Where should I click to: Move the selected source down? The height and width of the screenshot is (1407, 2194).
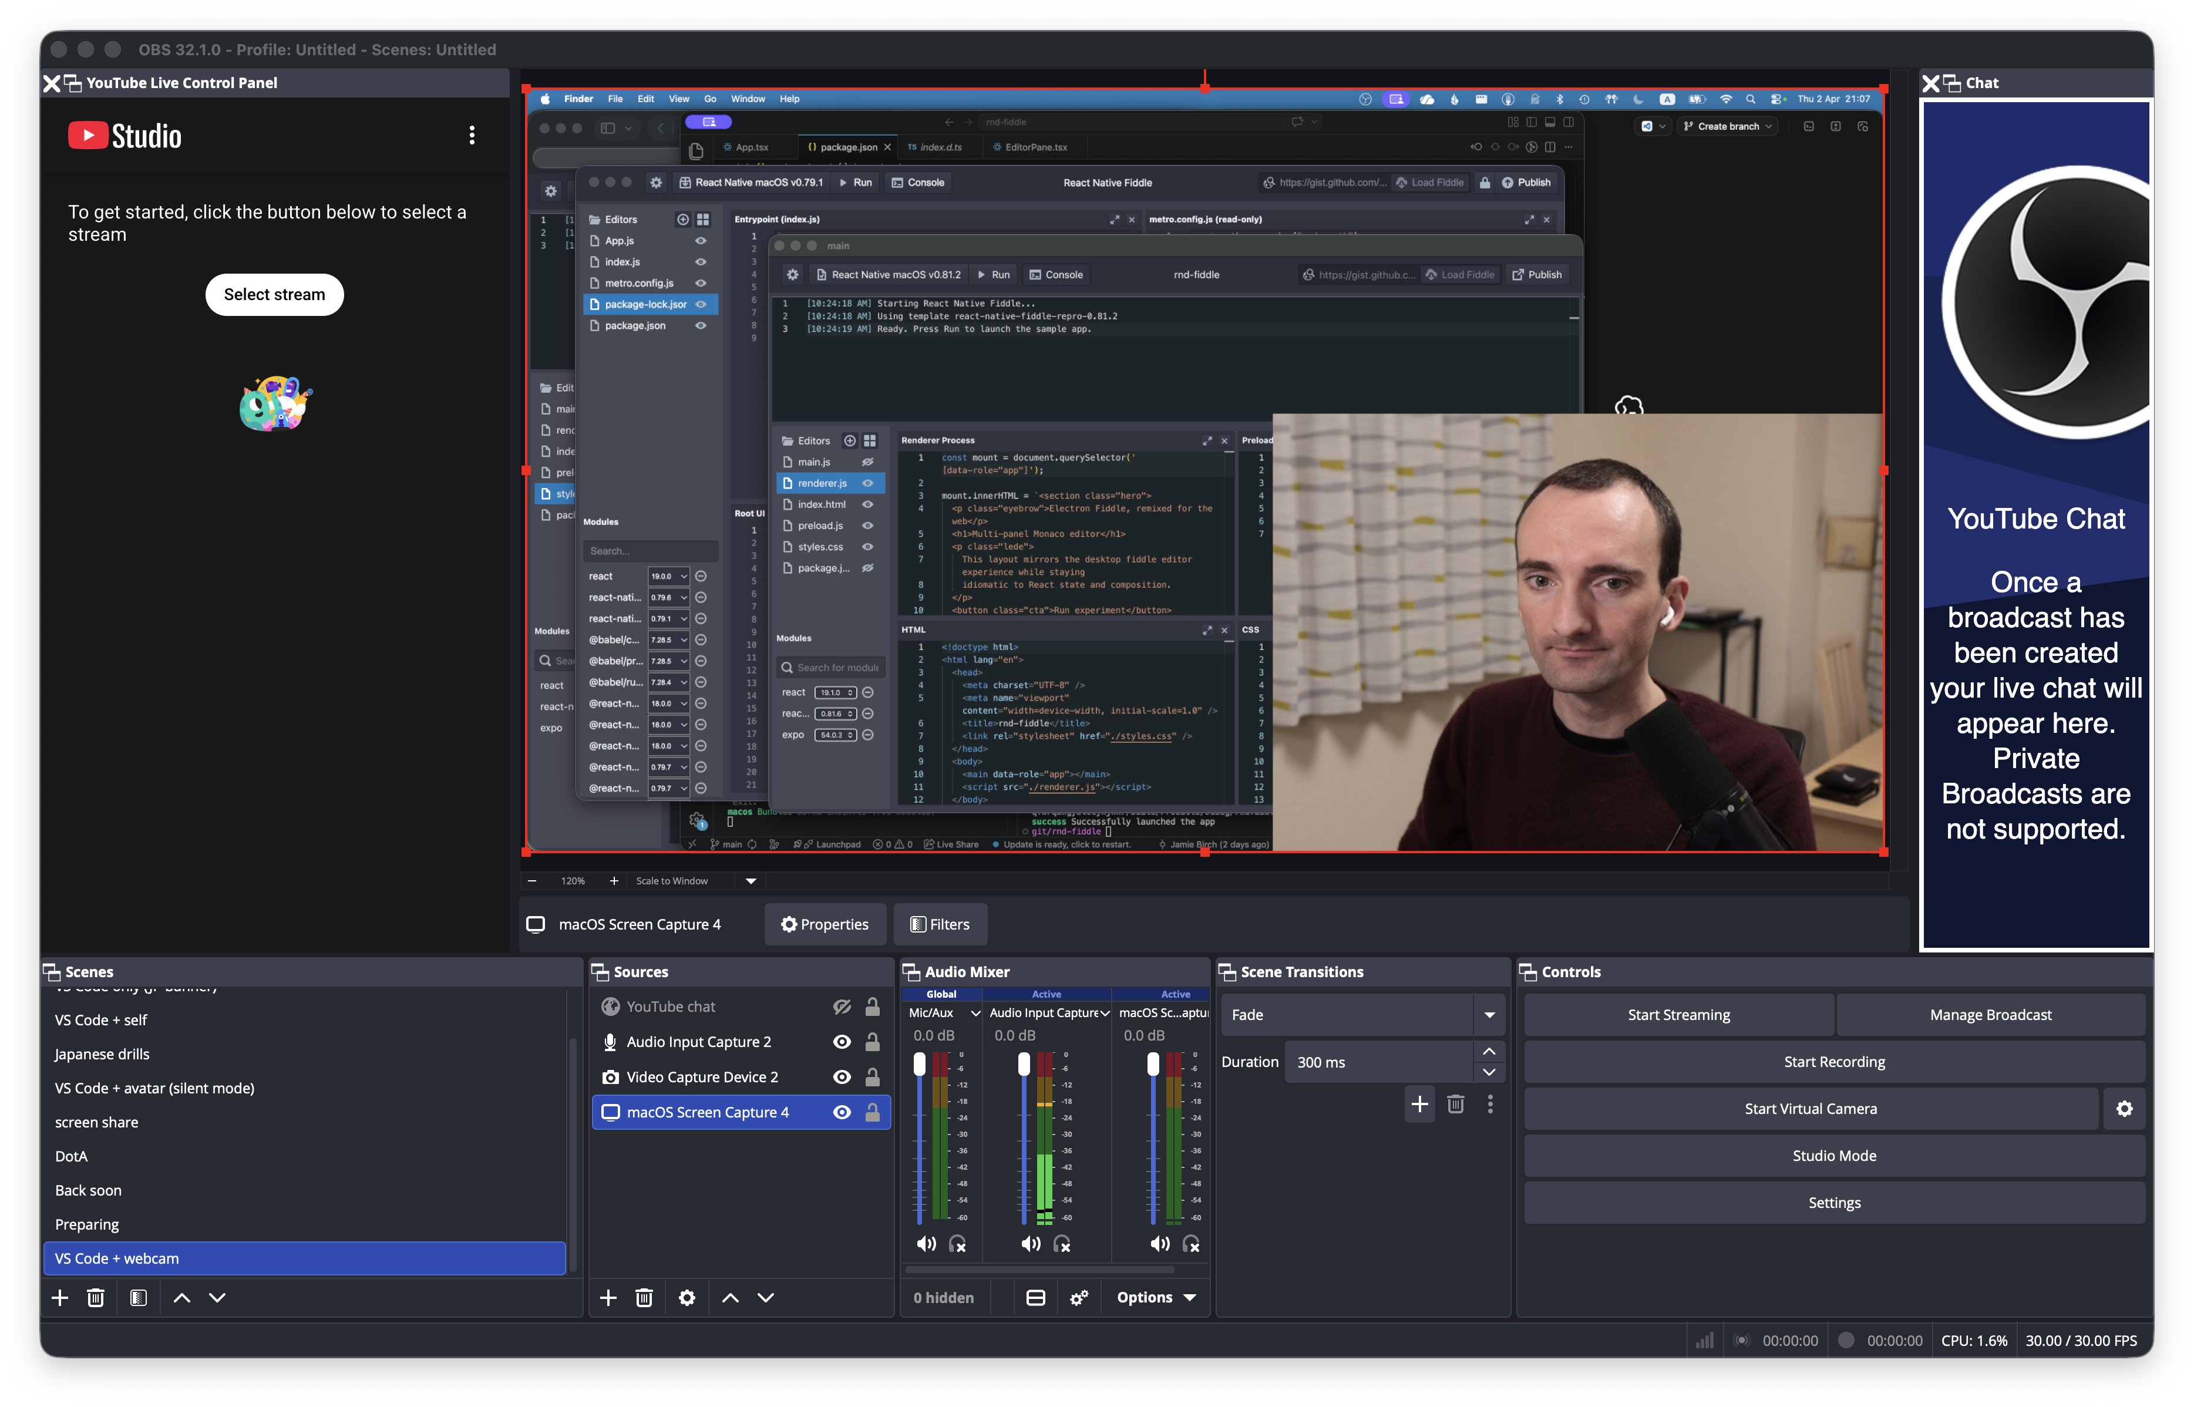[765, 1297]
